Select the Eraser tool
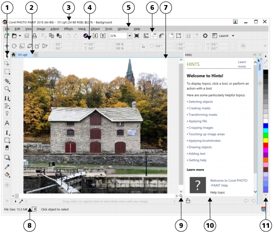Viewport: 274px width, 235px height. click(x=7, y=148)
